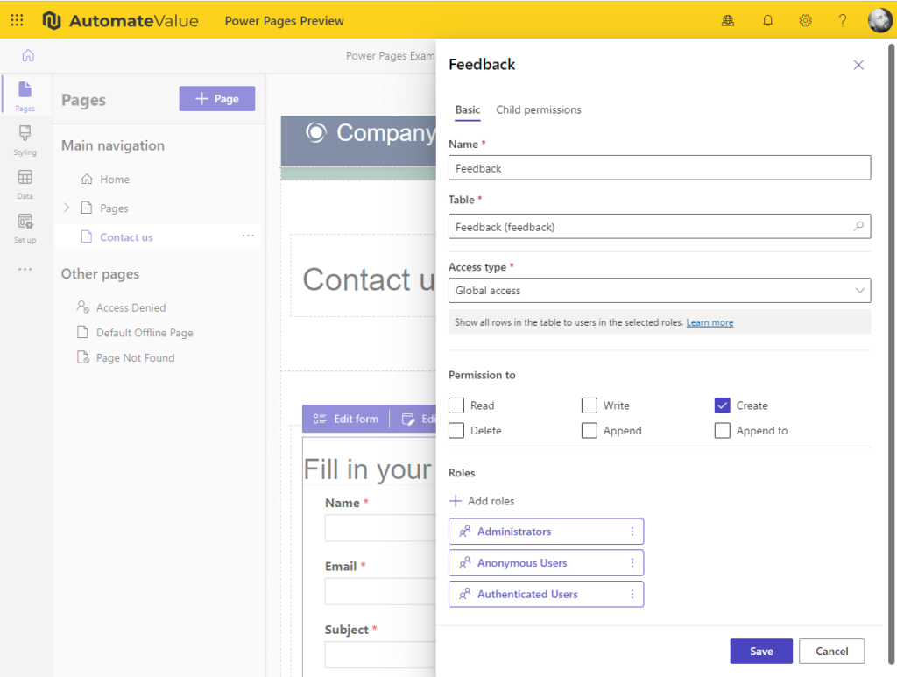Click the site preview icon near the top bar
897x677 pixels.
728,19
